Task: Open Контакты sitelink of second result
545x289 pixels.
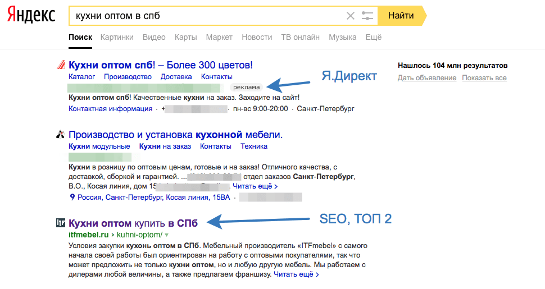Action: 216,146
